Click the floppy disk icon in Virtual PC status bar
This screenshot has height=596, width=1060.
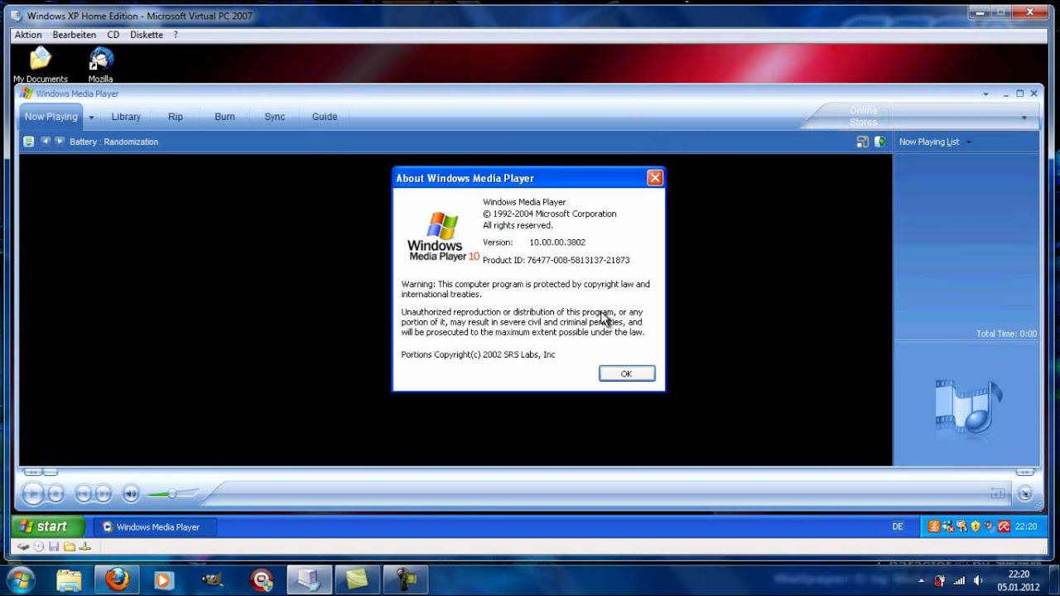[x=54, y=547]
